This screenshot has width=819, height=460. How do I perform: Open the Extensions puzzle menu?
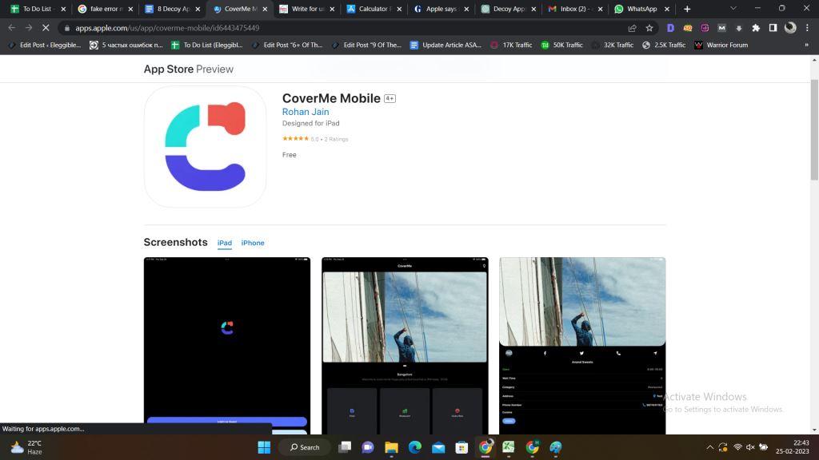(756, 28)
